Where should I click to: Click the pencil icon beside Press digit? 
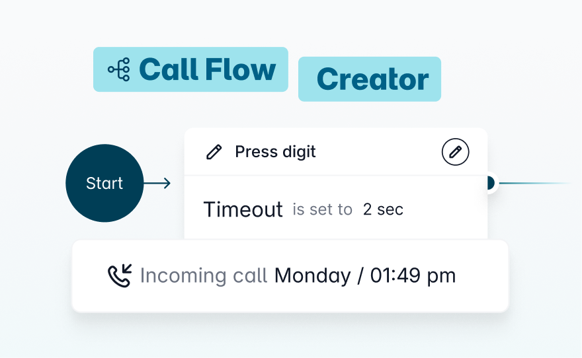[214, 153]
